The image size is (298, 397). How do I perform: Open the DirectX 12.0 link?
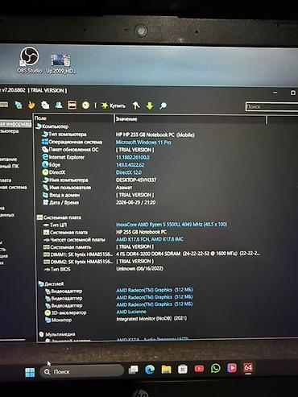(x=129, y=172)
